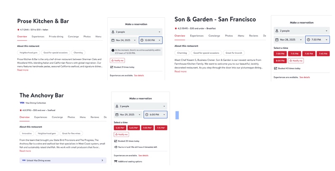Click the red rating star for Prose Kitchen & Bar

(19, 30)
